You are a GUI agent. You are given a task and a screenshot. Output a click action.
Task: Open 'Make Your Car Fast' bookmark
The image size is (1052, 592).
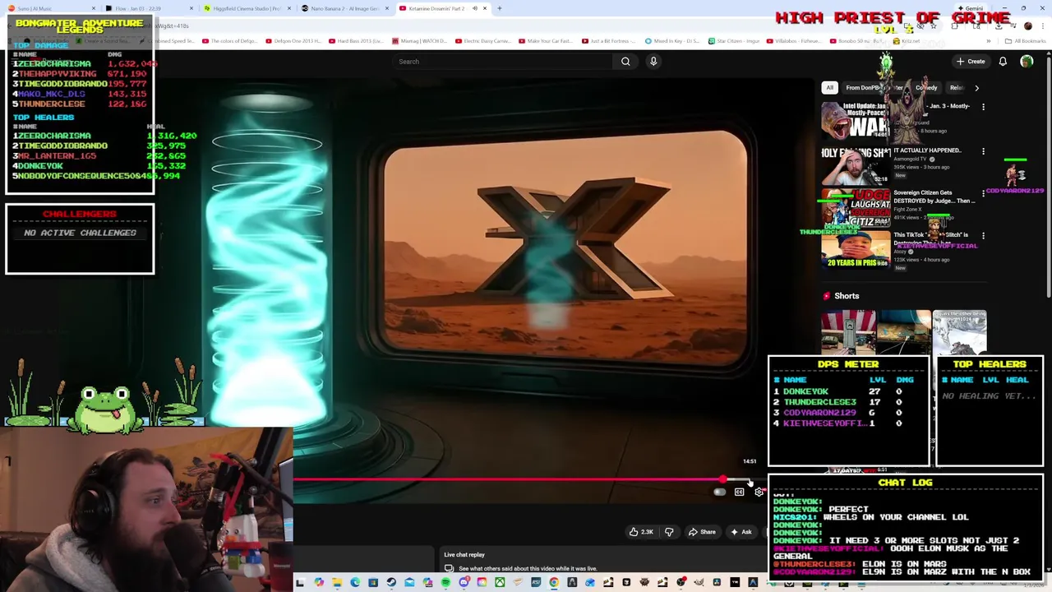click(x=547, y=41)
